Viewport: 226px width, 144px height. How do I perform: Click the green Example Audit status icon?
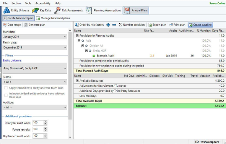(94, 56)
